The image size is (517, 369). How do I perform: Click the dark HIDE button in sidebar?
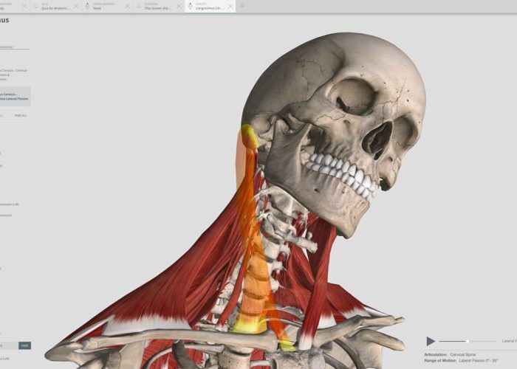click(24, 345)
